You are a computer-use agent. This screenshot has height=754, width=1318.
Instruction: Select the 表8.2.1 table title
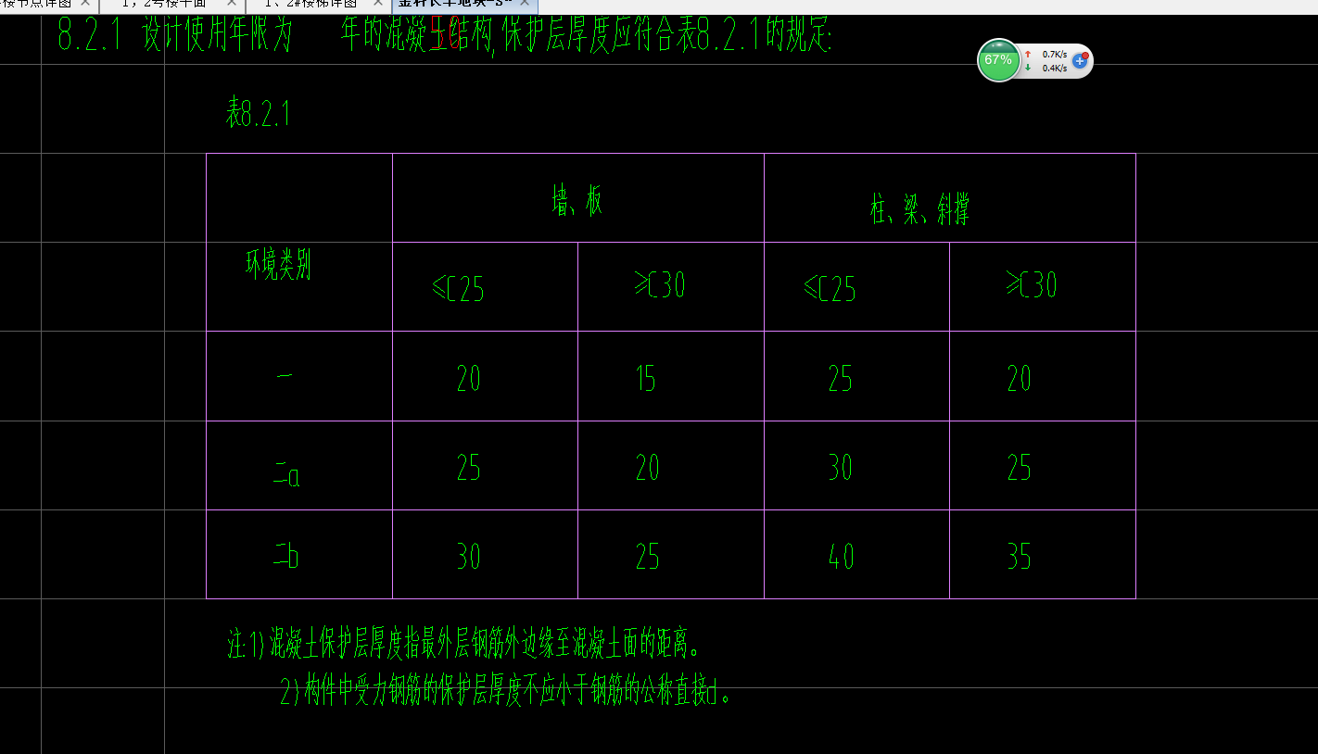point(259,114)
